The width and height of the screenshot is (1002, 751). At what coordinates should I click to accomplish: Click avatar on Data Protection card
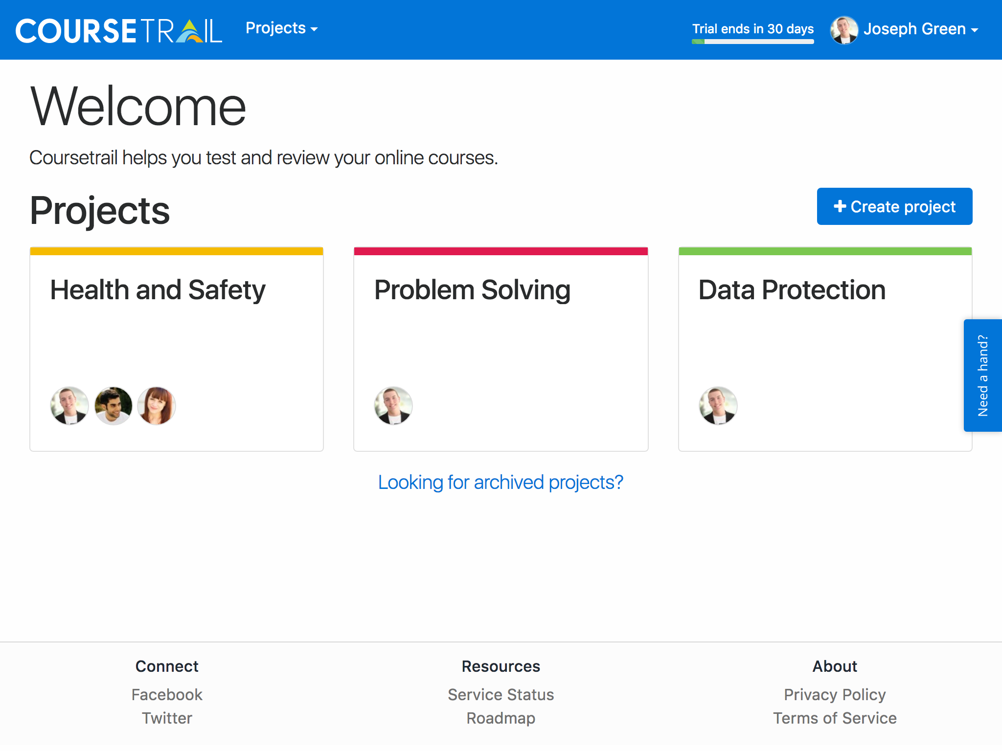[x=718, y=405]
